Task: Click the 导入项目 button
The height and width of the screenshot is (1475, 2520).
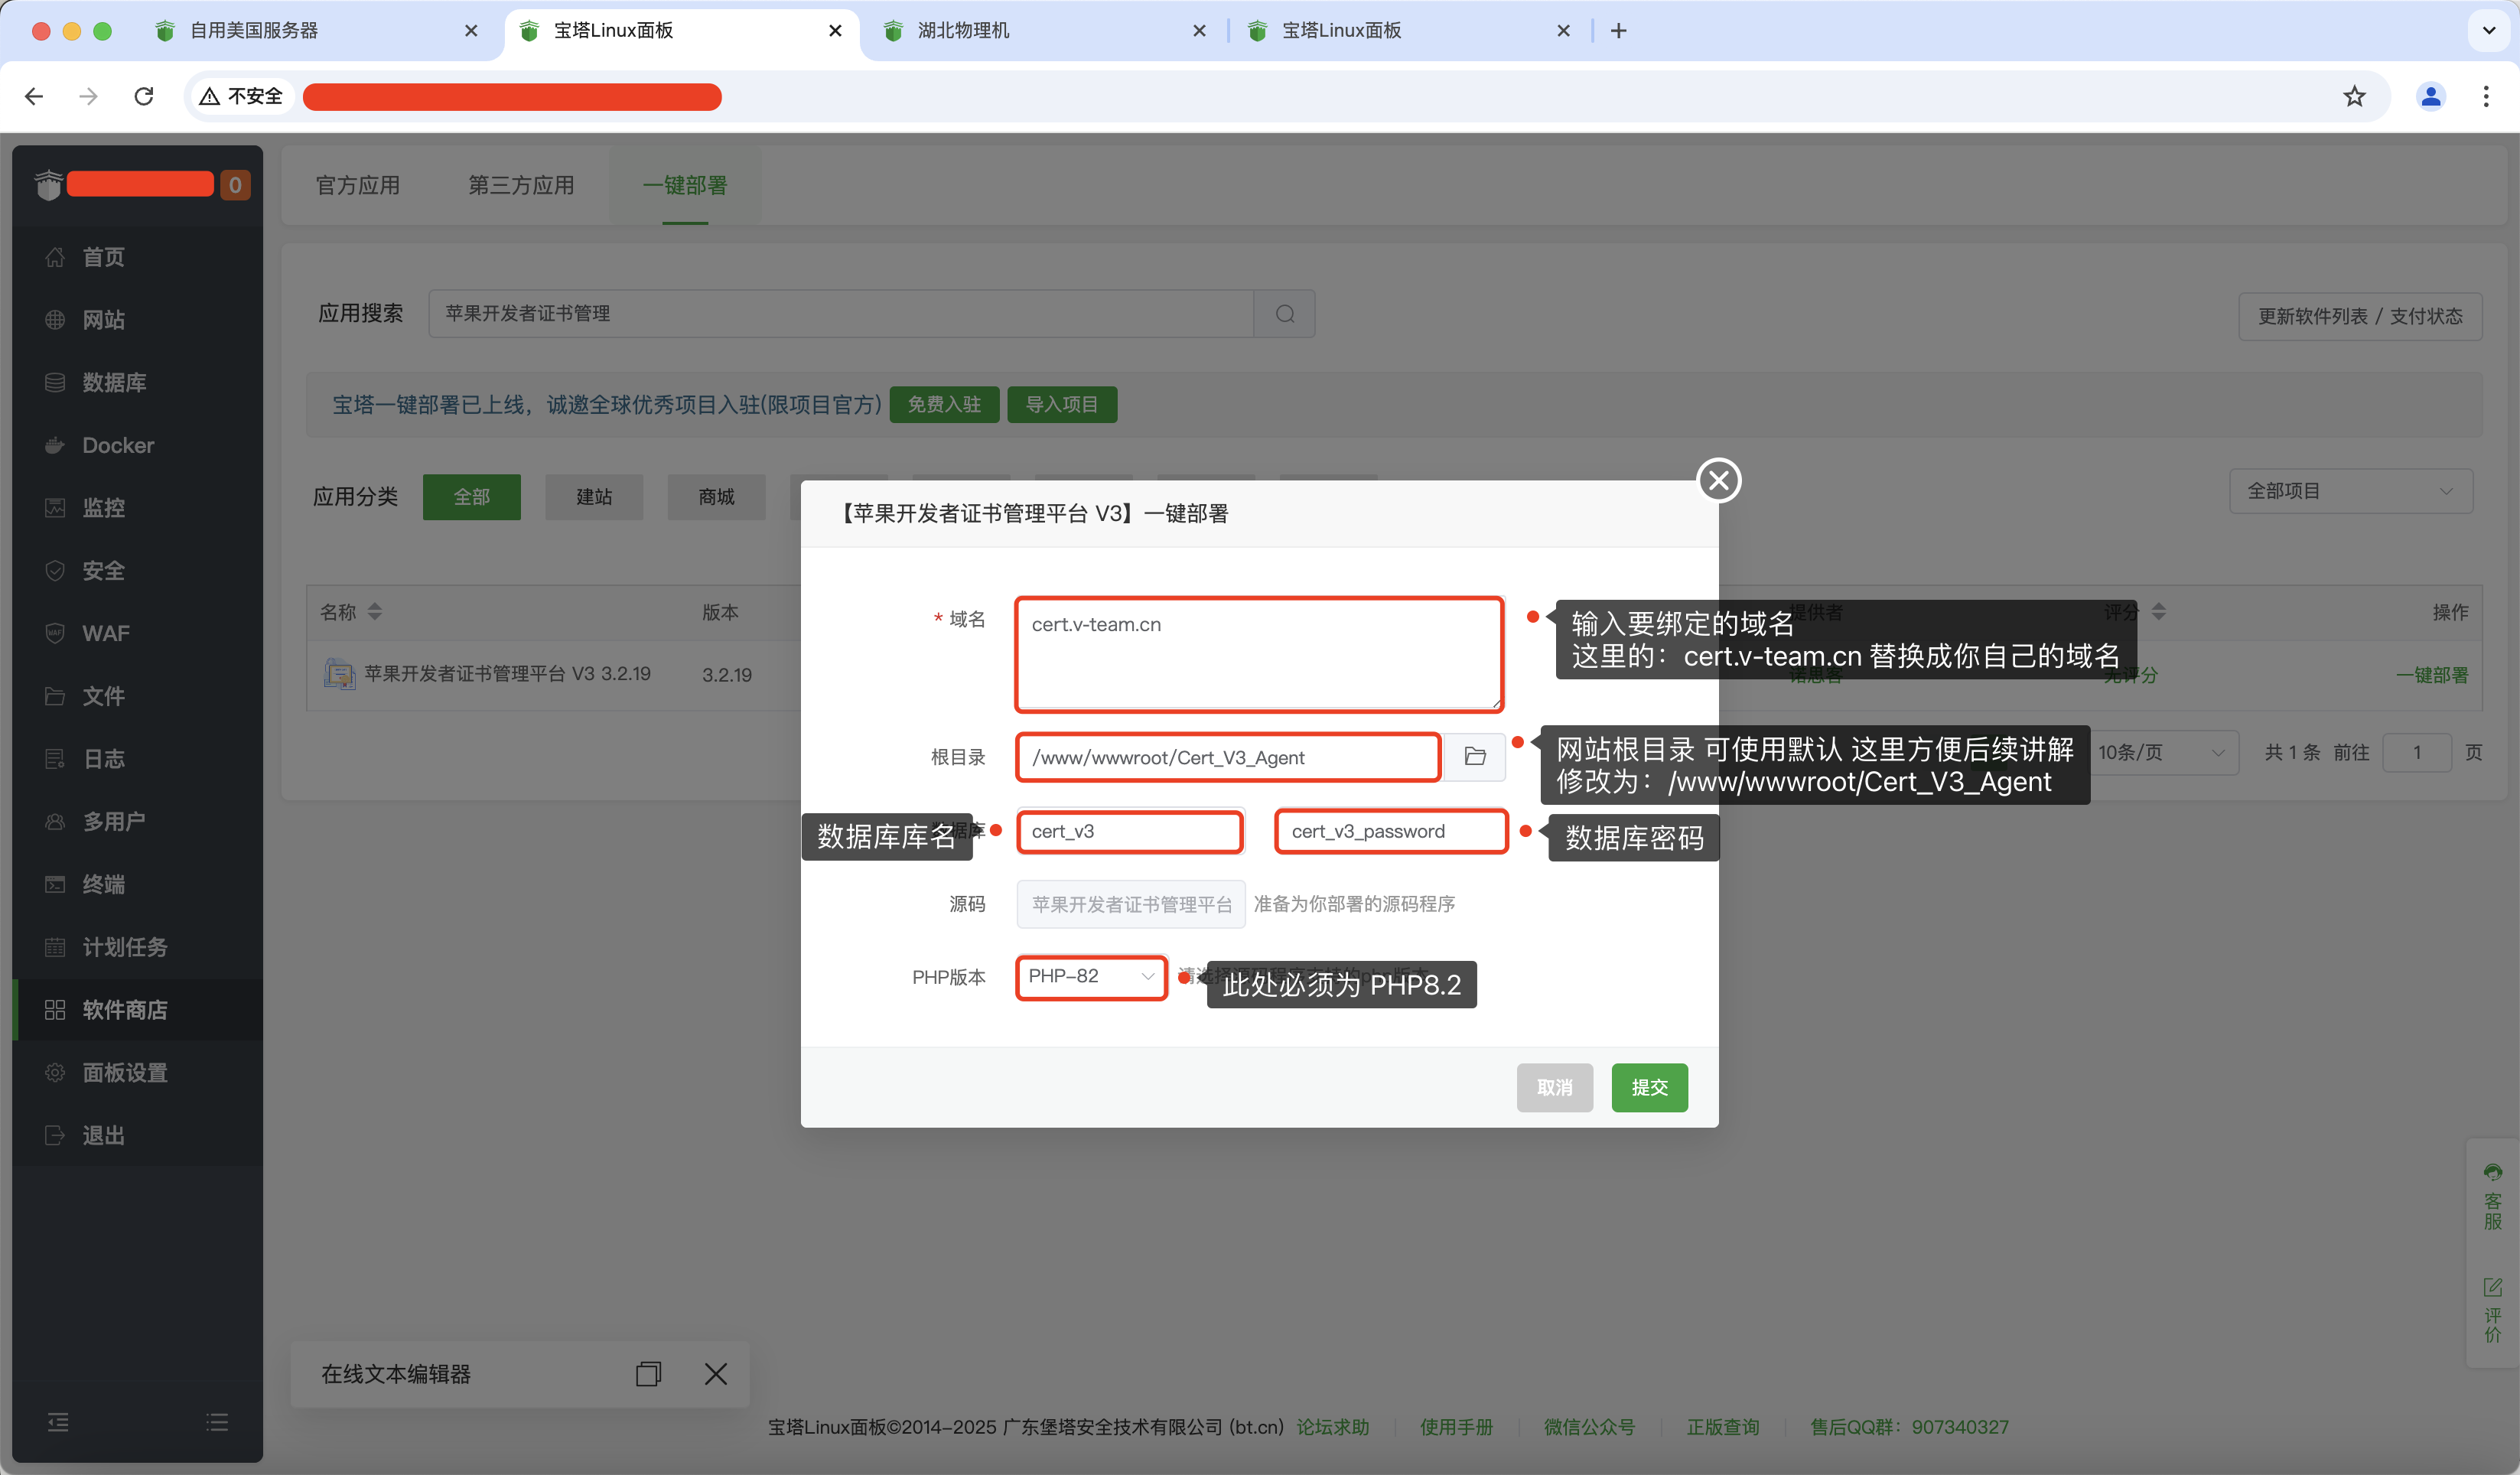Action: tap(1062, 405)
